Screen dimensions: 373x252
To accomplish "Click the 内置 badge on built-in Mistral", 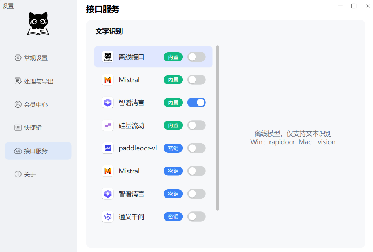I will tap(173, 80).
